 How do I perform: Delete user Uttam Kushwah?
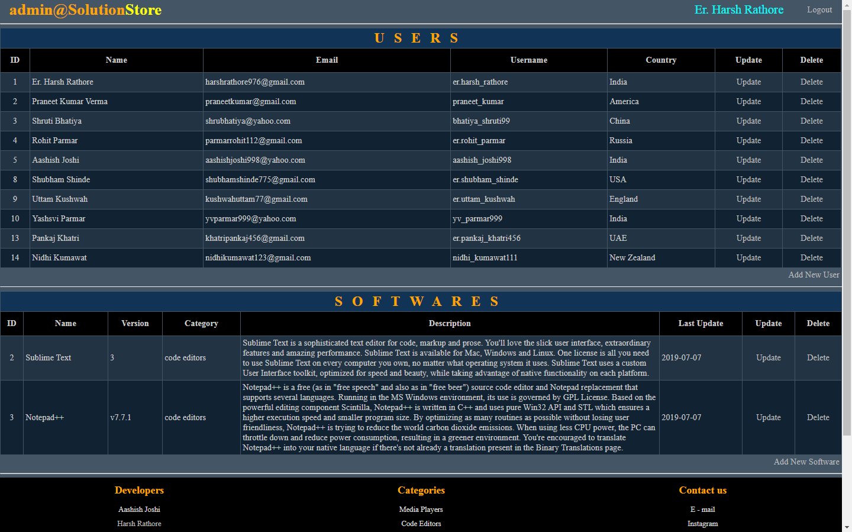(x=811, y=199)
